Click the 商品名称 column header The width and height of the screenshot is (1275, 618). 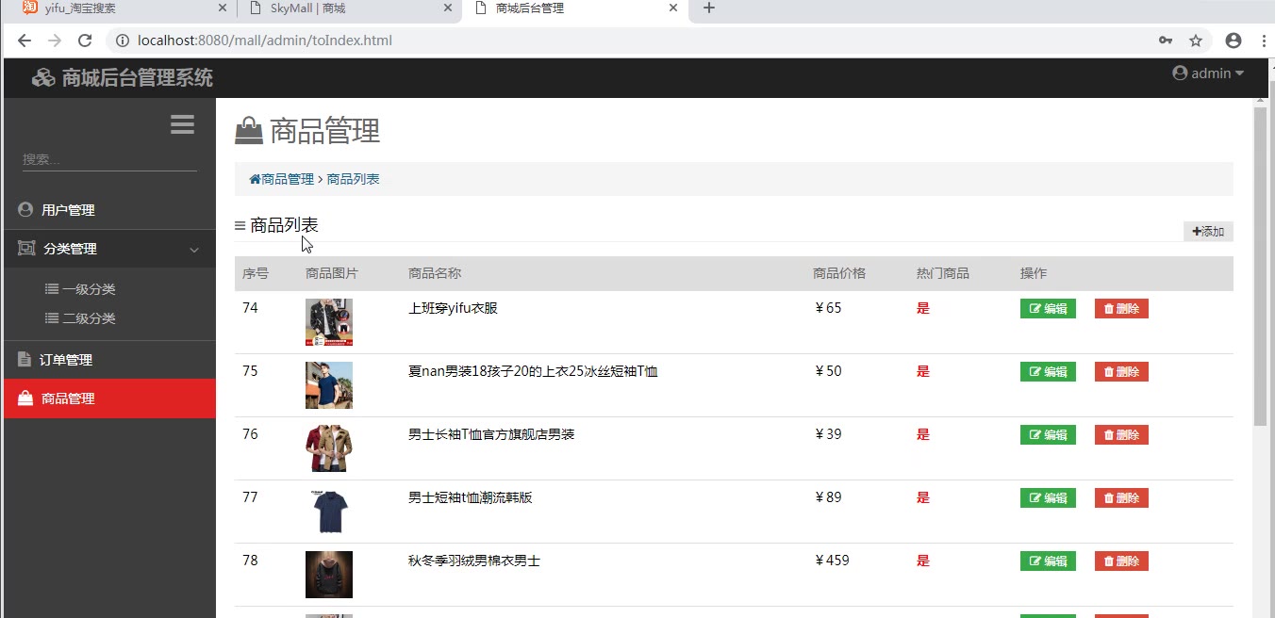435,273
